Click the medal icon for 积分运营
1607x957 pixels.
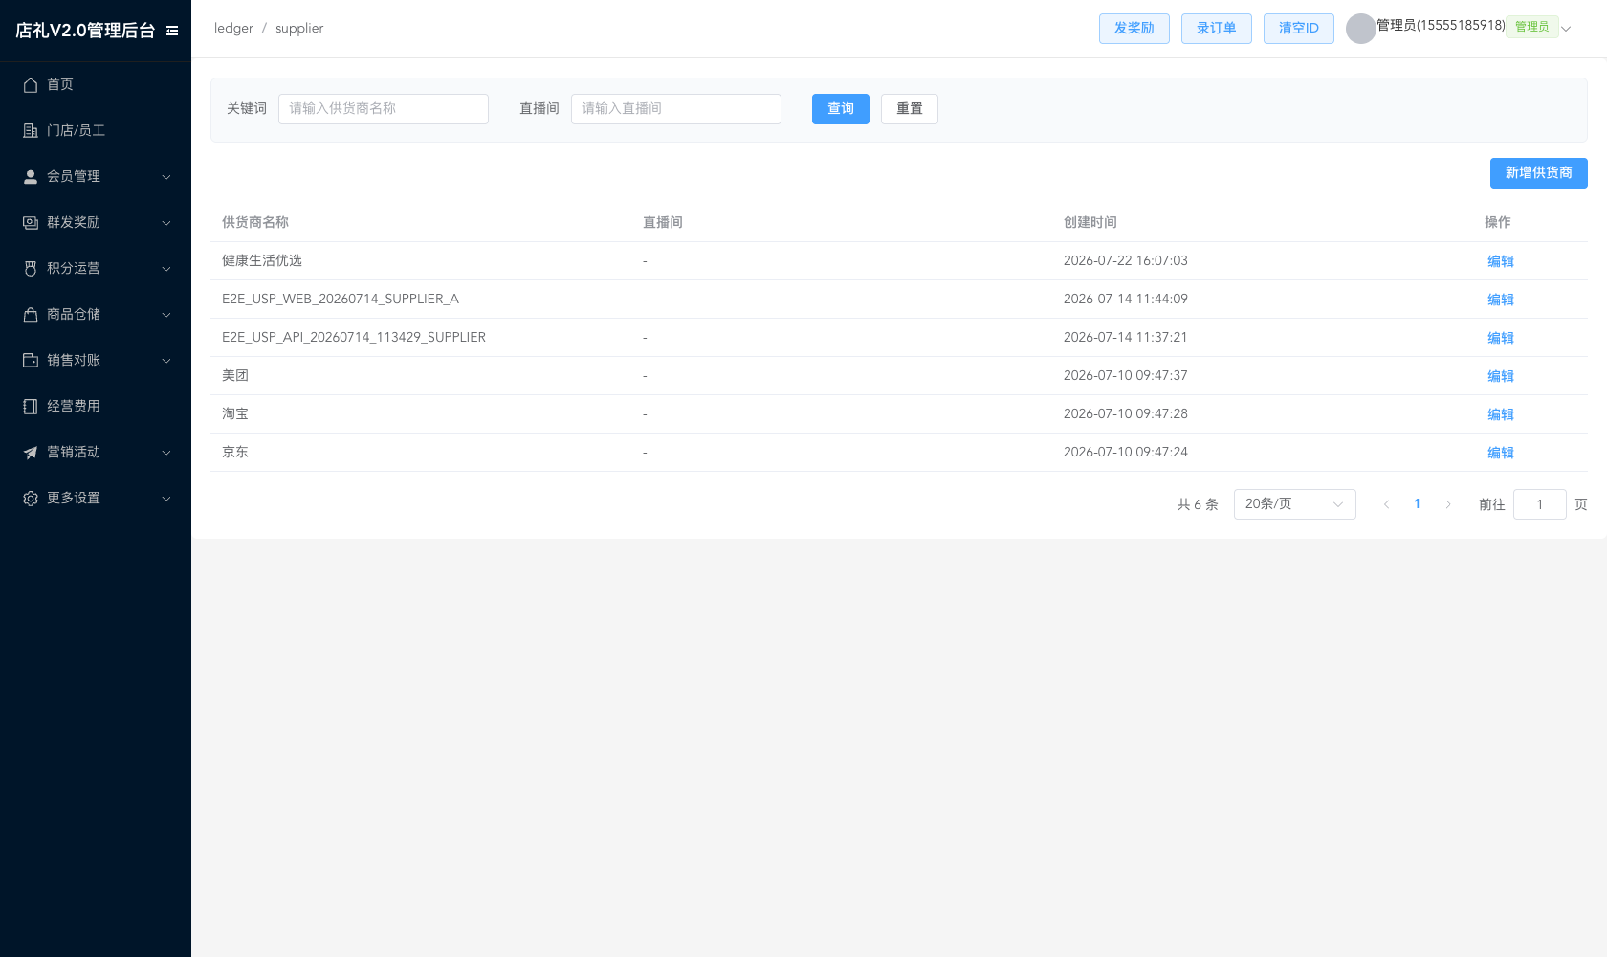point(31,269)
